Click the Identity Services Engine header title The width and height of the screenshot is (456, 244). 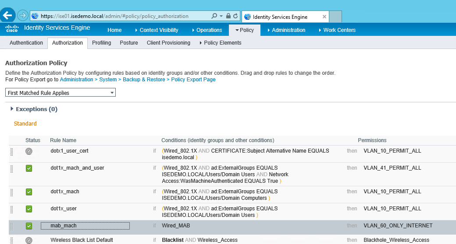click(x=57, y=28)
